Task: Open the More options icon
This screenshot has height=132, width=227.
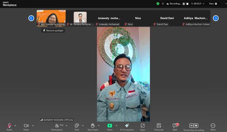Action: click(x=213, y=126)
